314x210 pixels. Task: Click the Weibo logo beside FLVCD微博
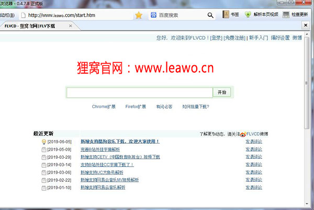(243, 134)
